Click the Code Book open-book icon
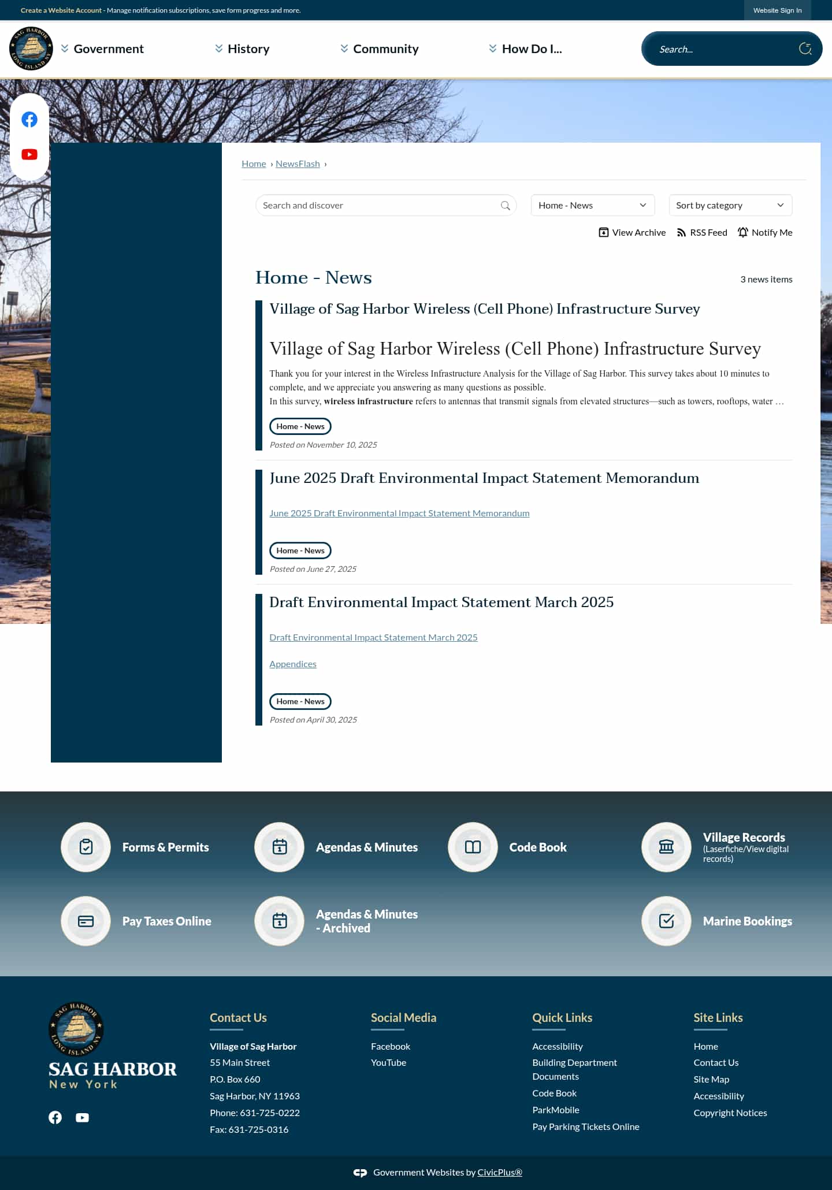The width and height of the screenshot is (832, 1190). tap(473, 847)
